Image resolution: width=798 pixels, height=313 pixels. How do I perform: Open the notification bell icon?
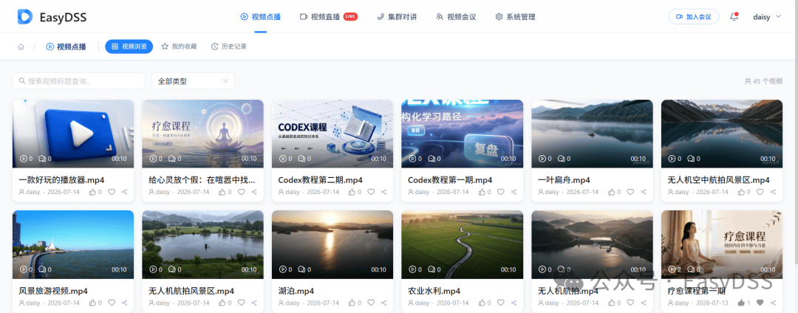pos(734,17)
